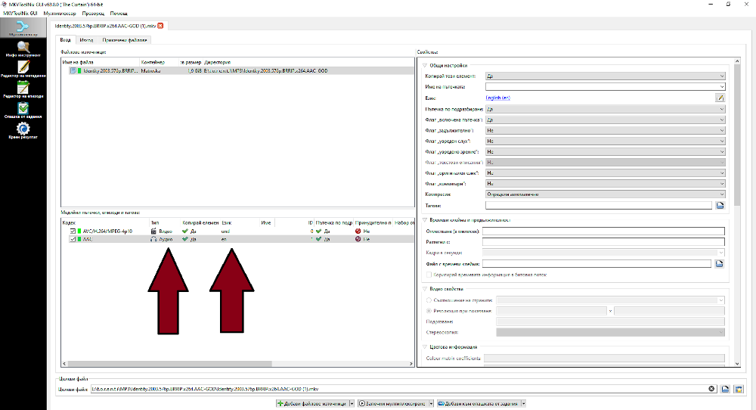
Task: Click the destination file path field
Action: coord(398,389)
